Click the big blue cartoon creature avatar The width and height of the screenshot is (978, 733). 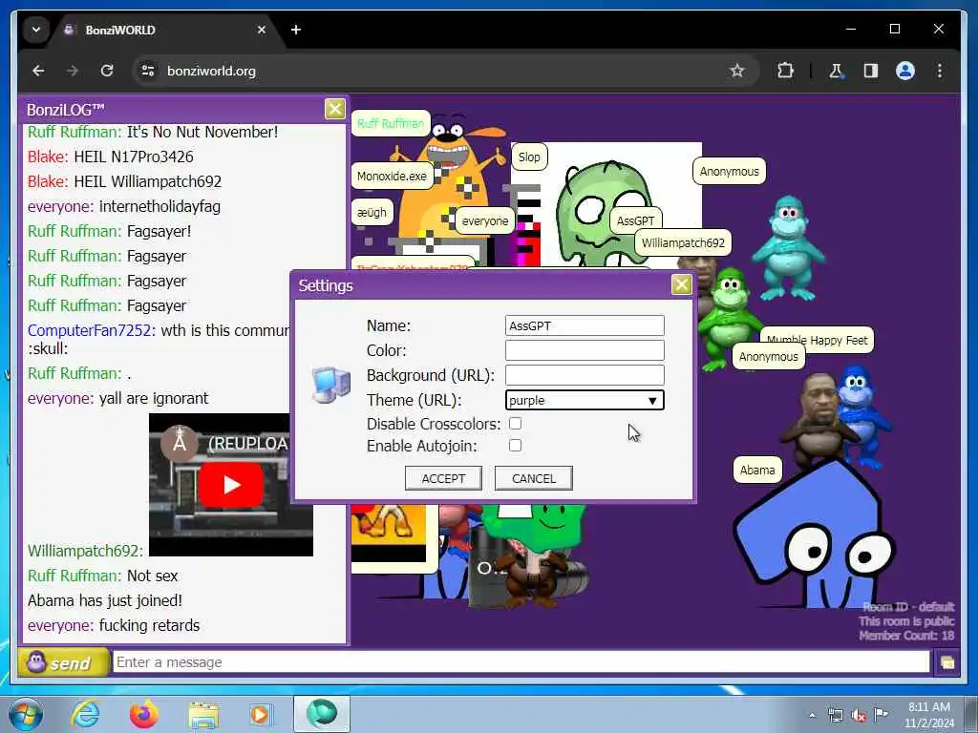click(x=814, y=536)
